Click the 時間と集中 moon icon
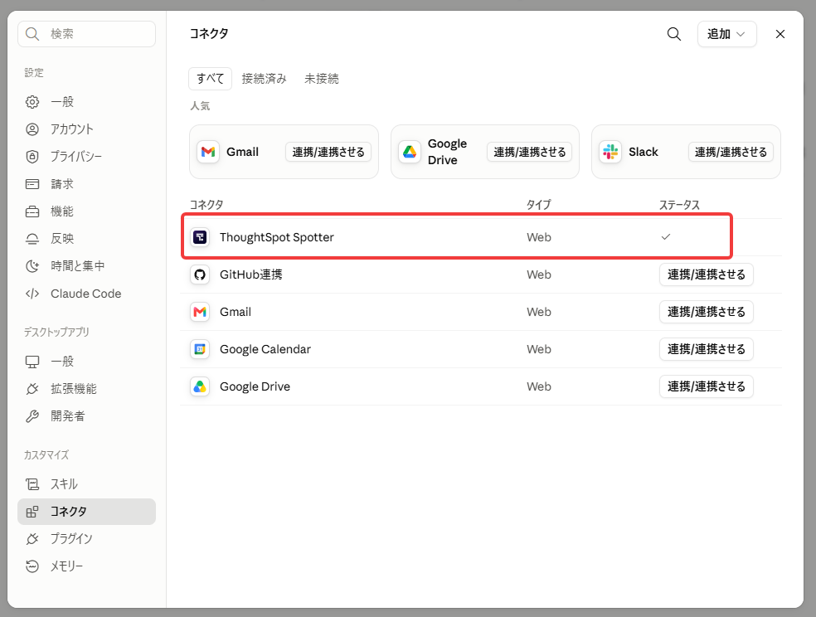 point(32,266)
